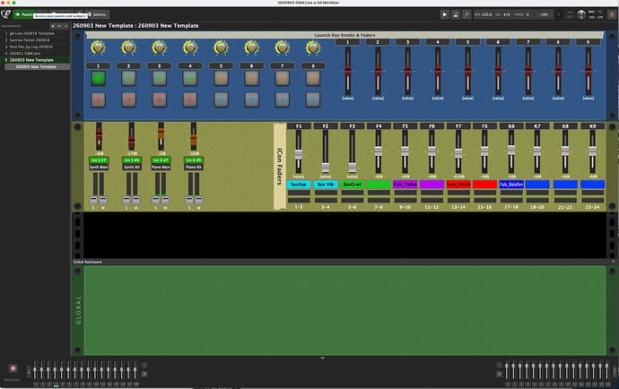Image resolution: width=619 pixels, height=389 pixels.
Task: Toggle the orange pad under label 5
Action: (221, 78)
